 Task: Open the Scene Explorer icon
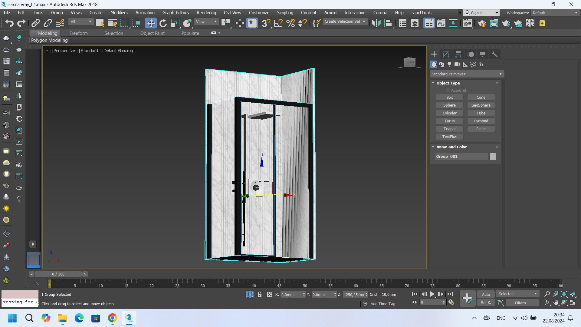[402, 23]
